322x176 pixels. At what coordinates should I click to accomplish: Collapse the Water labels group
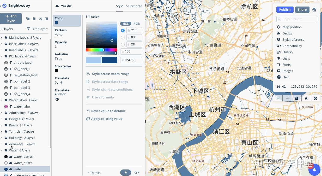pos(2,100)
